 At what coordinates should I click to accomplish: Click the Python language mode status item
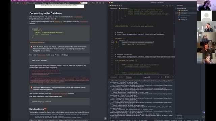[x=189, y=120]
